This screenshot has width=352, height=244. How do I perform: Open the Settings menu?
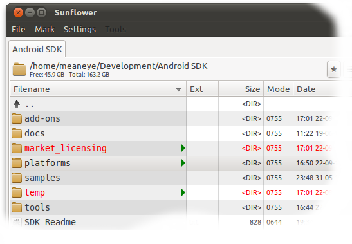(x=80, y=30)
